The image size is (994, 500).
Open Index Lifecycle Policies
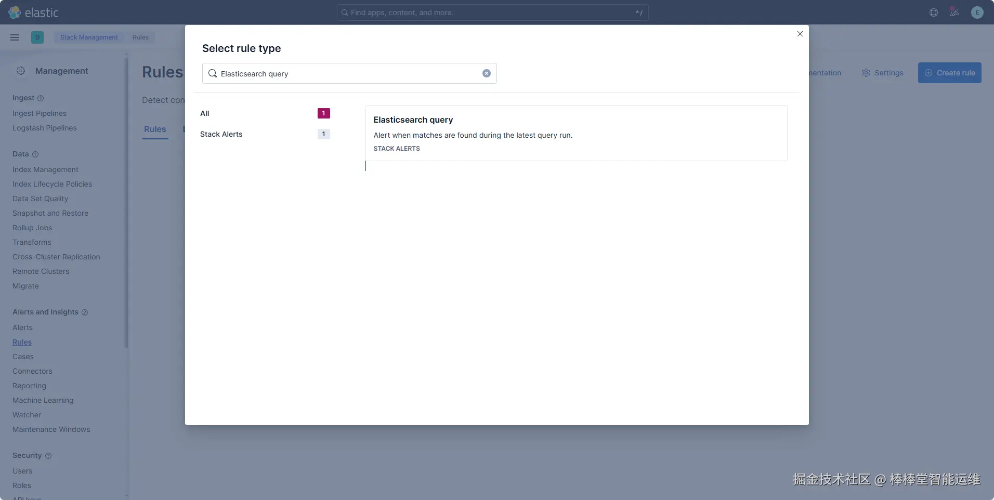52,184
